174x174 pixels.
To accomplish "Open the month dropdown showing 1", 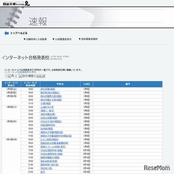I will point(8,76).
